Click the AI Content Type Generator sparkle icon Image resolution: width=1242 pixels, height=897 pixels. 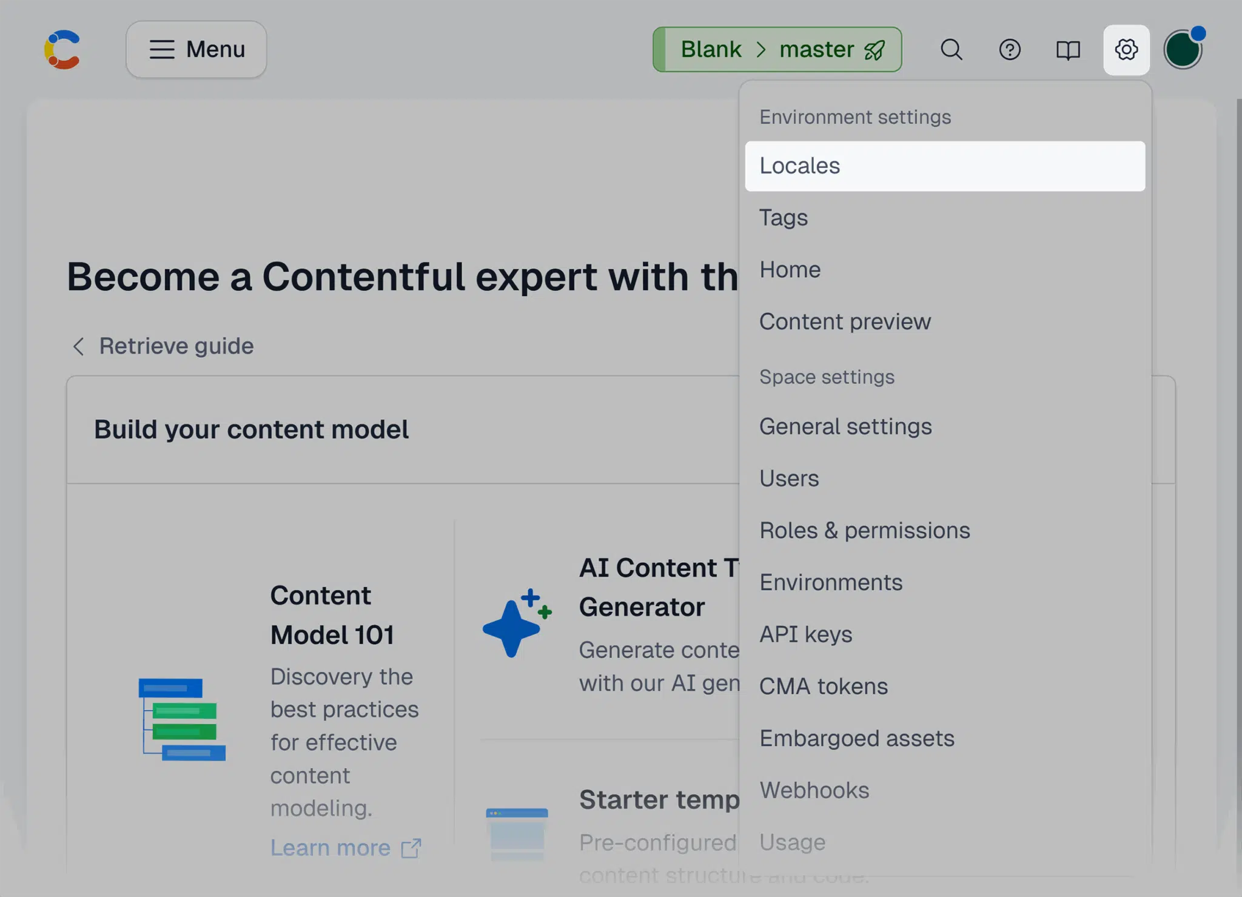coord(517,623)
